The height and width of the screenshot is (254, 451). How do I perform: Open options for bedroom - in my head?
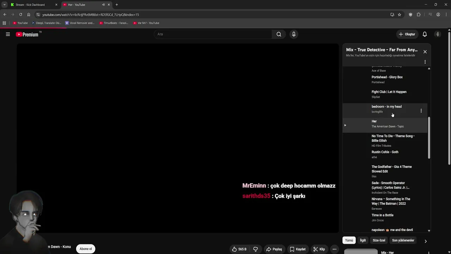421,111
